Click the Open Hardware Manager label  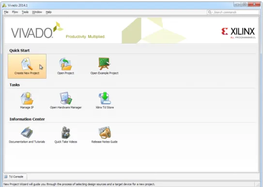click(66, 107)
